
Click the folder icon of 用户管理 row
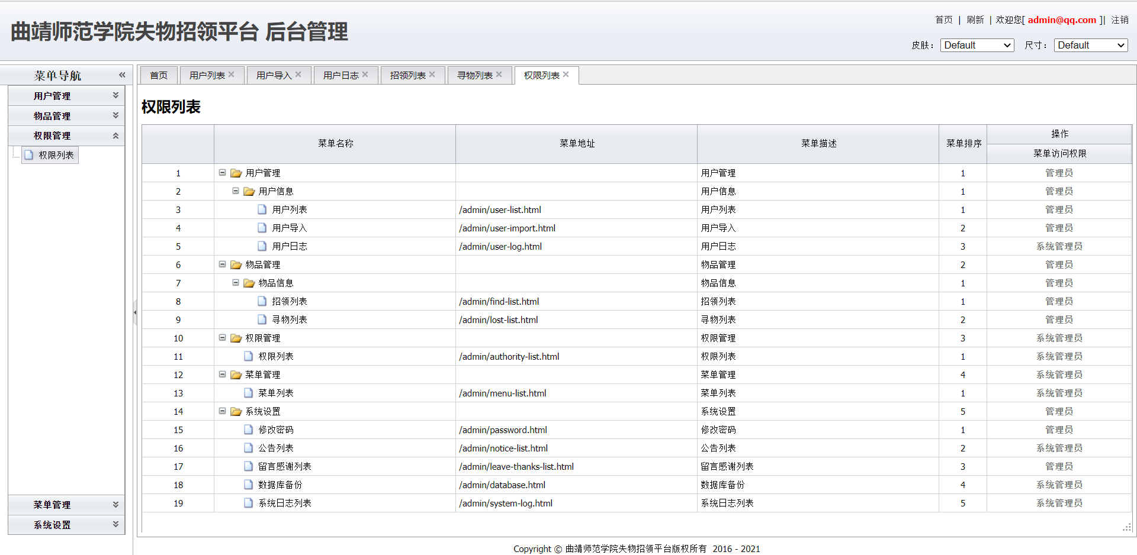pyautogui.click(x=236, y=173)
